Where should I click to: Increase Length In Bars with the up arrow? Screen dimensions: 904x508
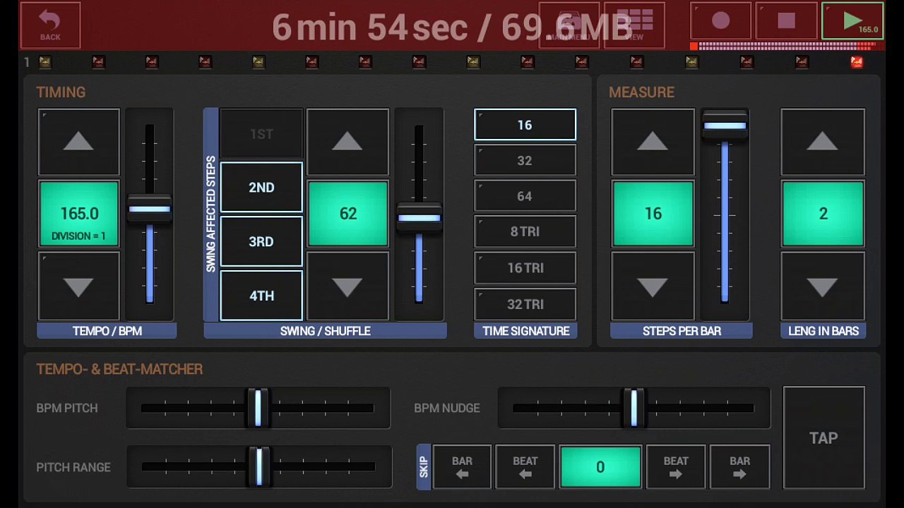tap(823, 142)
